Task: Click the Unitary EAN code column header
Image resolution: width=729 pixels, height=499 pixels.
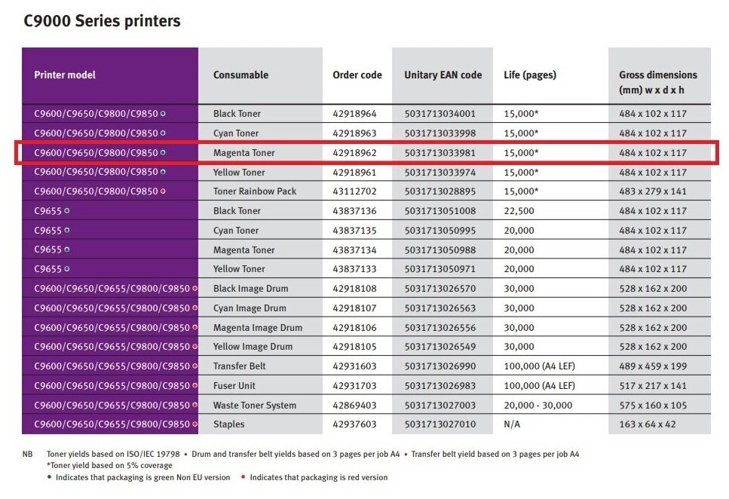Action: 443,75
